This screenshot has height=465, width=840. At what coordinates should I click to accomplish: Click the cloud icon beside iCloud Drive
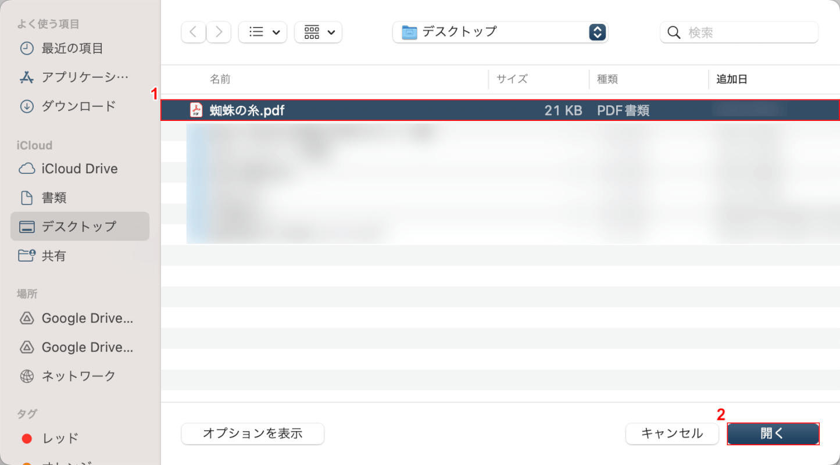click(27, 169)
